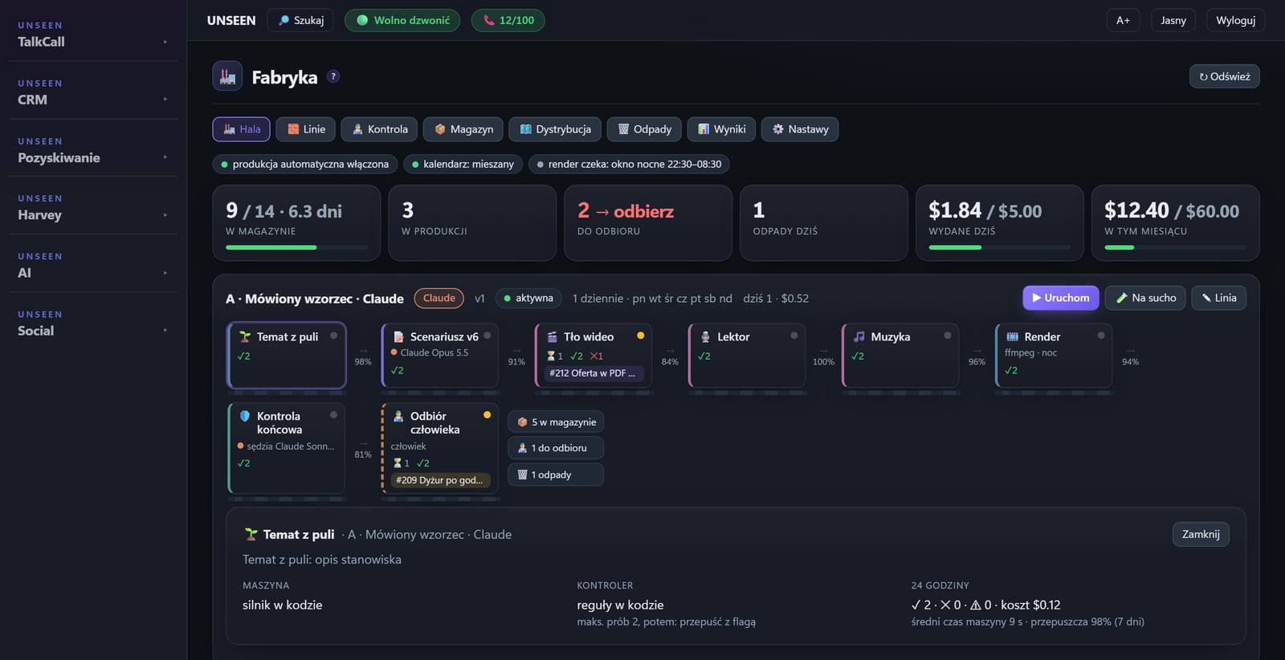Click the Fabryka factory icon
Image resolution: width=1285 pixels, height=660 pixels.
click(227, 76)
